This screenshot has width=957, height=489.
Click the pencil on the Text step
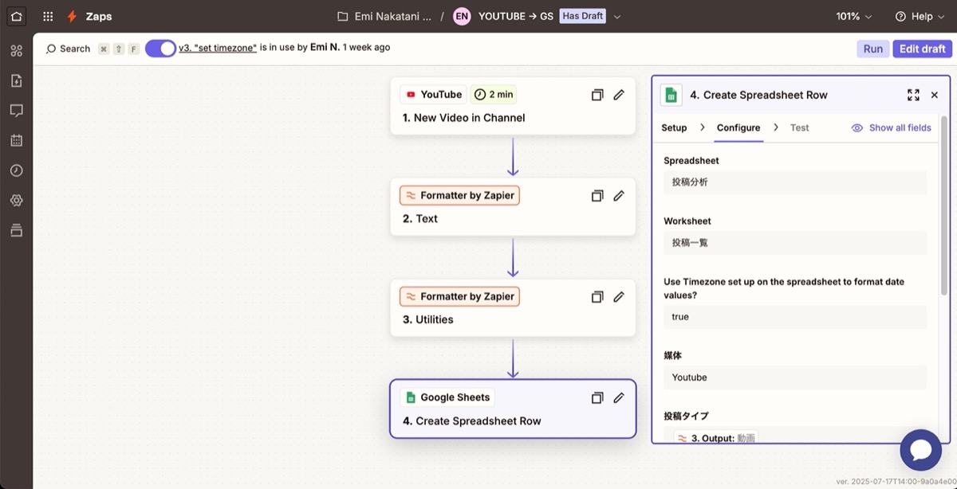click(x=619, y=196)
